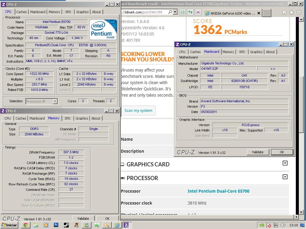
Task: Open Memory tab in top-left CPU-Z window
Action: [x=54, y=12]
